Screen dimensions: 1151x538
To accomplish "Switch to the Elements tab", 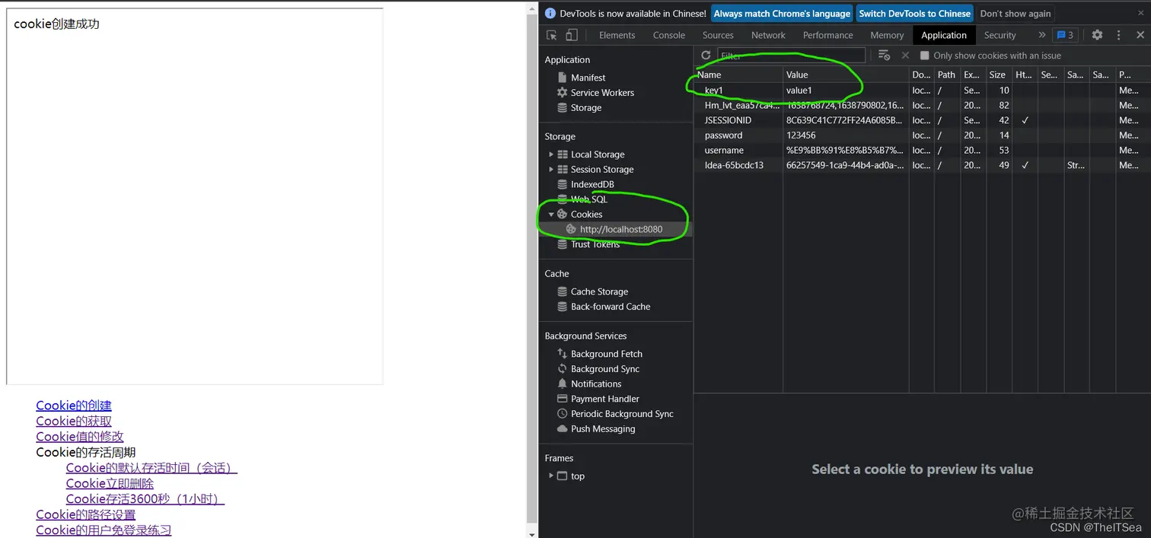I will pos(617,35).
